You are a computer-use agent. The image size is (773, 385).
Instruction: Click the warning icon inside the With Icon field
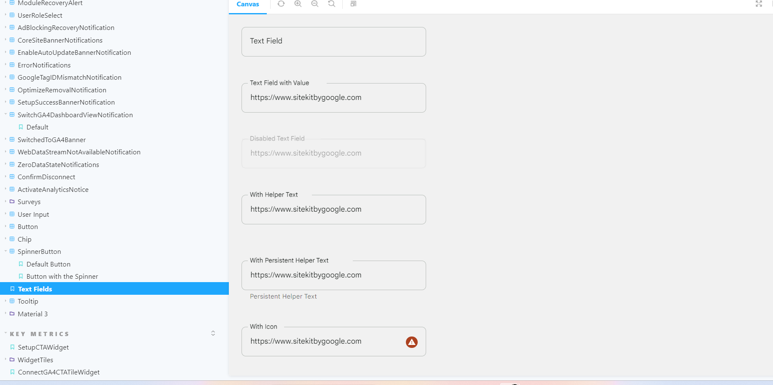pyautogui.click(x=411, y=342)
